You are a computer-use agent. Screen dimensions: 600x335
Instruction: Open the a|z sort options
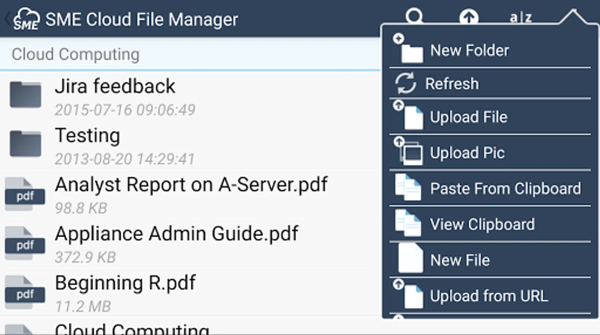point(521,17)
